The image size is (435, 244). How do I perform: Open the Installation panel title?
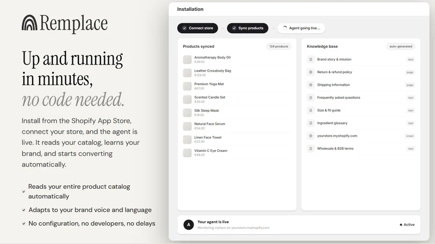pos(190,9)
